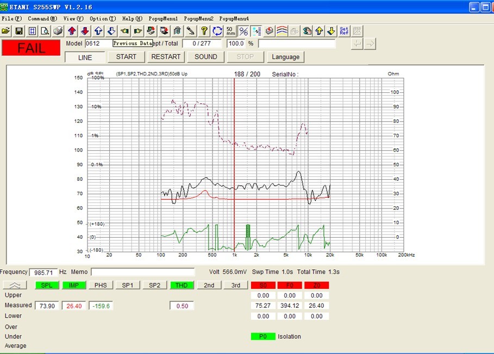This screenshot has height=354, width=494.
Task: Toggle the IMP curve button
Action: click(x=74, y=285)
